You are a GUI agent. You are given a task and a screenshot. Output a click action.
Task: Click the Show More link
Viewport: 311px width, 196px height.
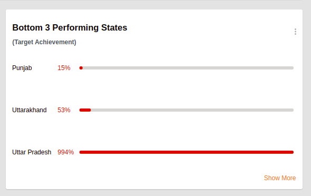280,178
